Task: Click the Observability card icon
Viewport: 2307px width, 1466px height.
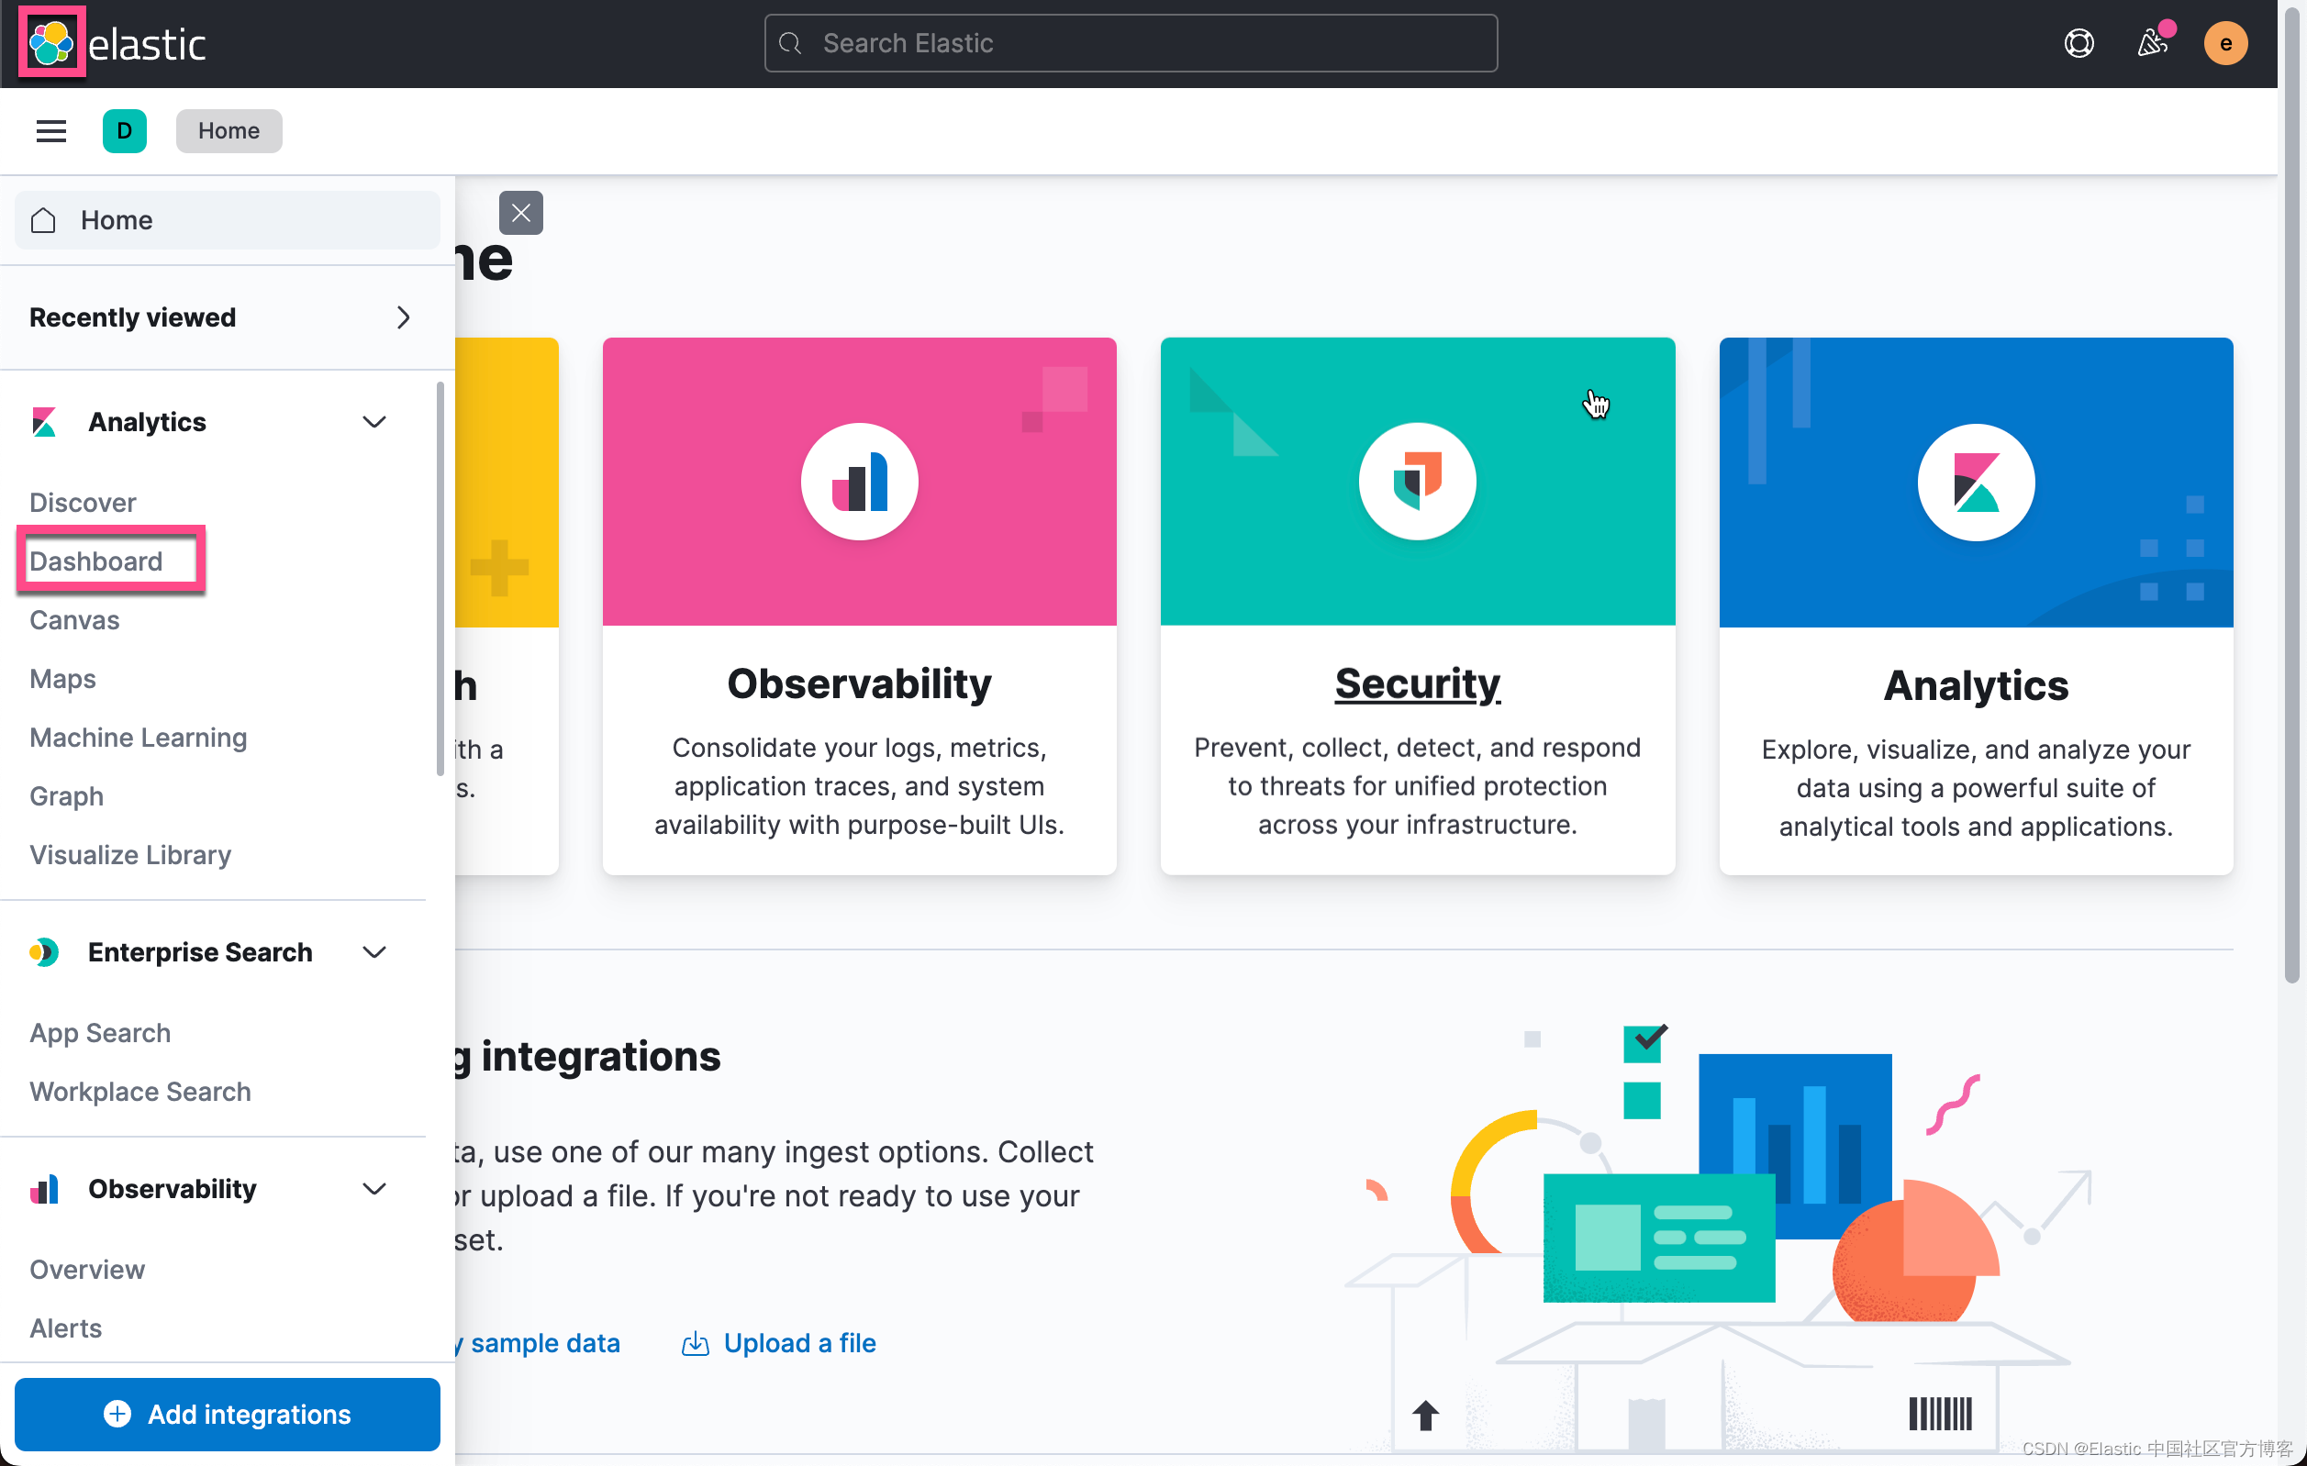Action: pyautogui.click(x=858, y=482)
